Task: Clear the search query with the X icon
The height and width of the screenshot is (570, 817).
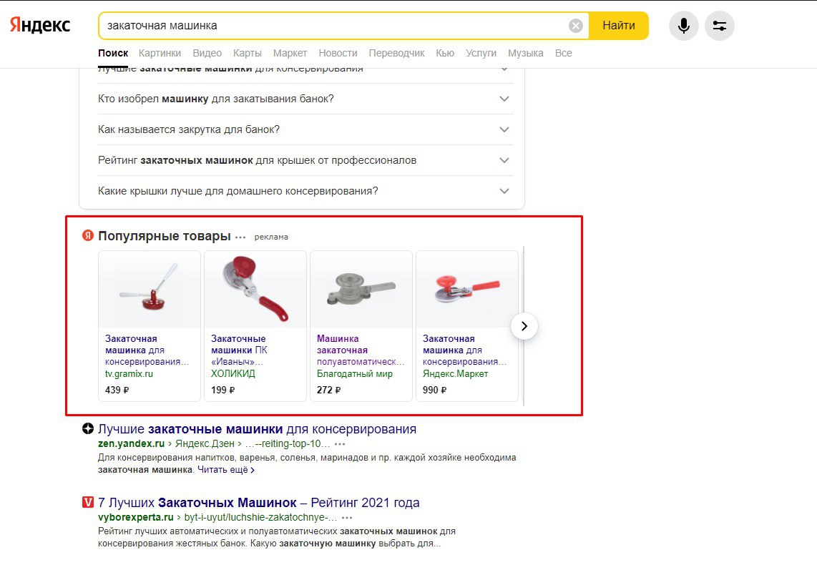Action: tap(575, 26)
